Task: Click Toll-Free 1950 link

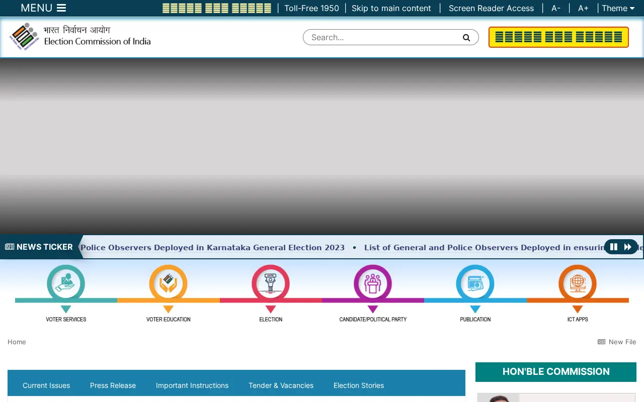Action: coord(311,8)
